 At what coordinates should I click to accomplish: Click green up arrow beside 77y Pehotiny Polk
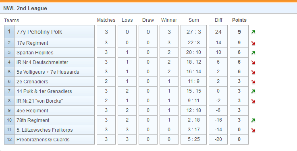(x=253, y=32)
